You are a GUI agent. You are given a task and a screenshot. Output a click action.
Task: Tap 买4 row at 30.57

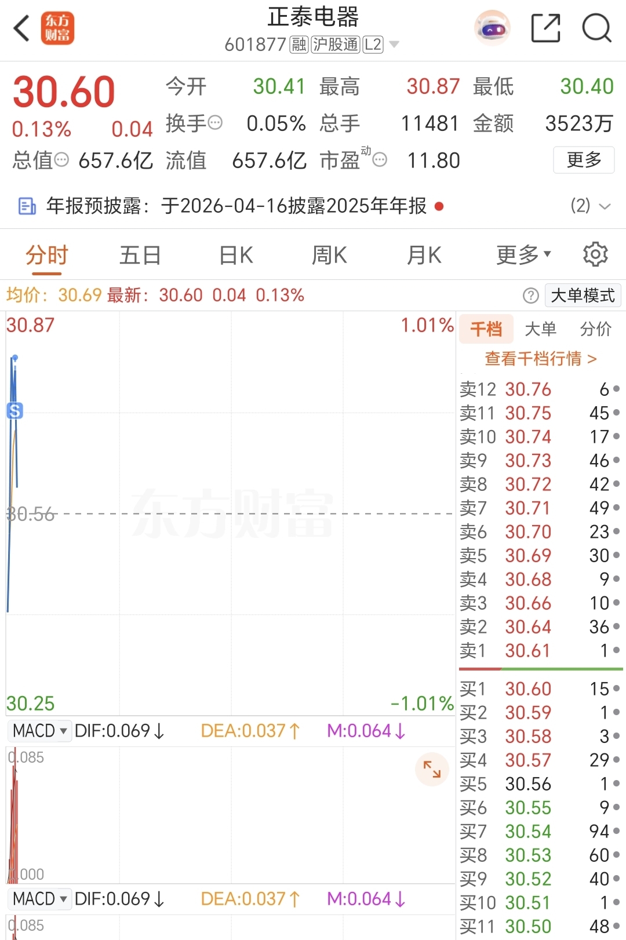tap(540, 760)
